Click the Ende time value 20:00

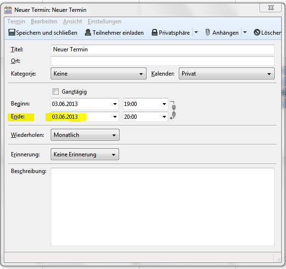click(130, 117)
